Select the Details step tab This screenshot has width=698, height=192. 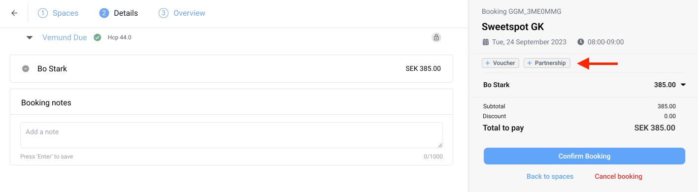pyautogui.click(x=119, y=13)
